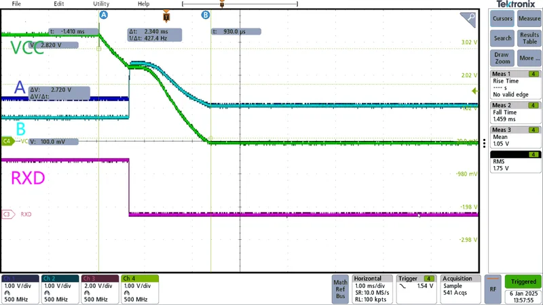Click the waveform record overview bar at top
This screenshot has width=543, height=305.
pos(240,4)
